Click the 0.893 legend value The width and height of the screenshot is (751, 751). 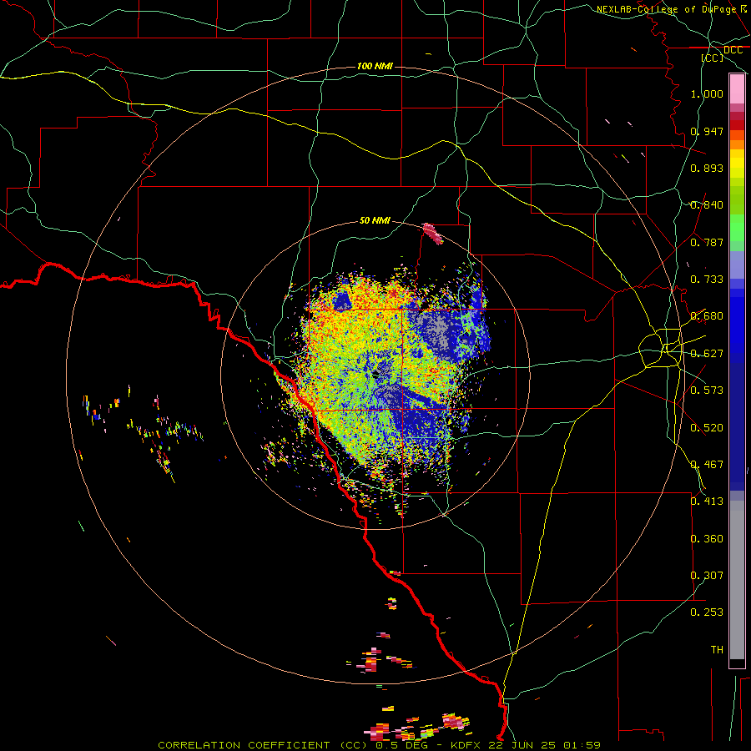tap(707, 168)
